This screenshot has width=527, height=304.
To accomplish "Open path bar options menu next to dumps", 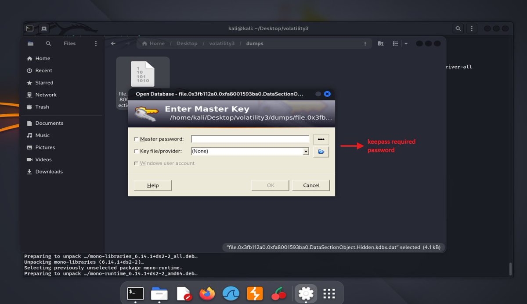I will click(x=365, y=43).
